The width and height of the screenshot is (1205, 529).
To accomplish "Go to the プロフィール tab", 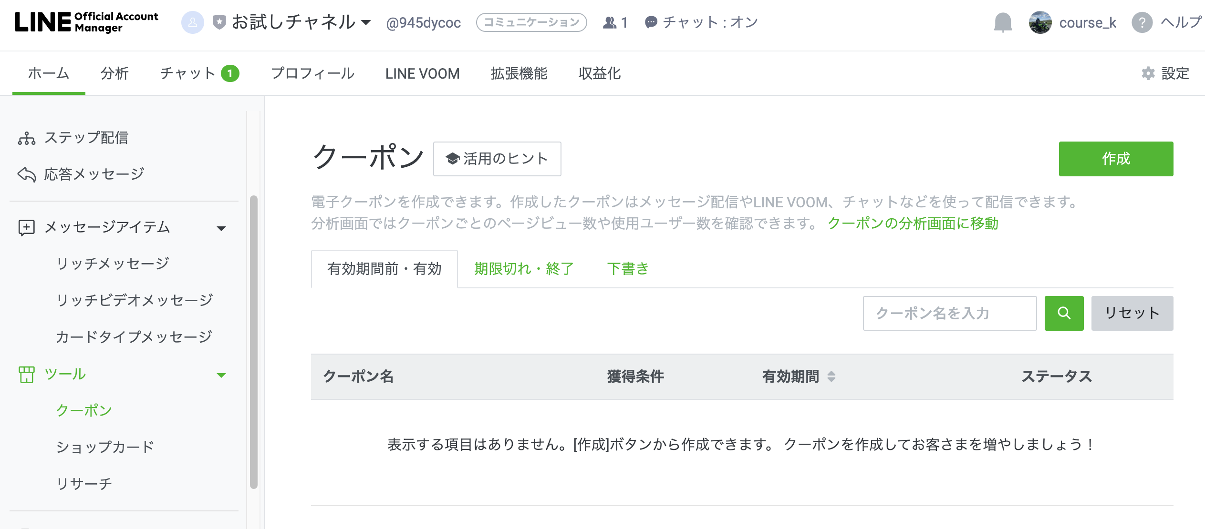I will (x=312, y=73).
